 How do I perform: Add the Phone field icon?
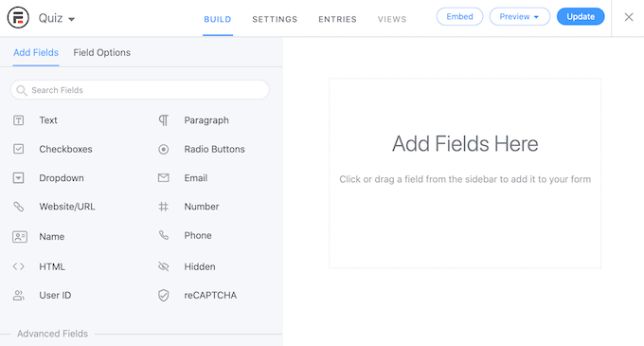pos(164,235)
